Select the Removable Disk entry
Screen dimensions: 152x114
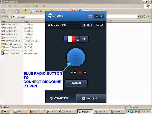coord(12,41)
